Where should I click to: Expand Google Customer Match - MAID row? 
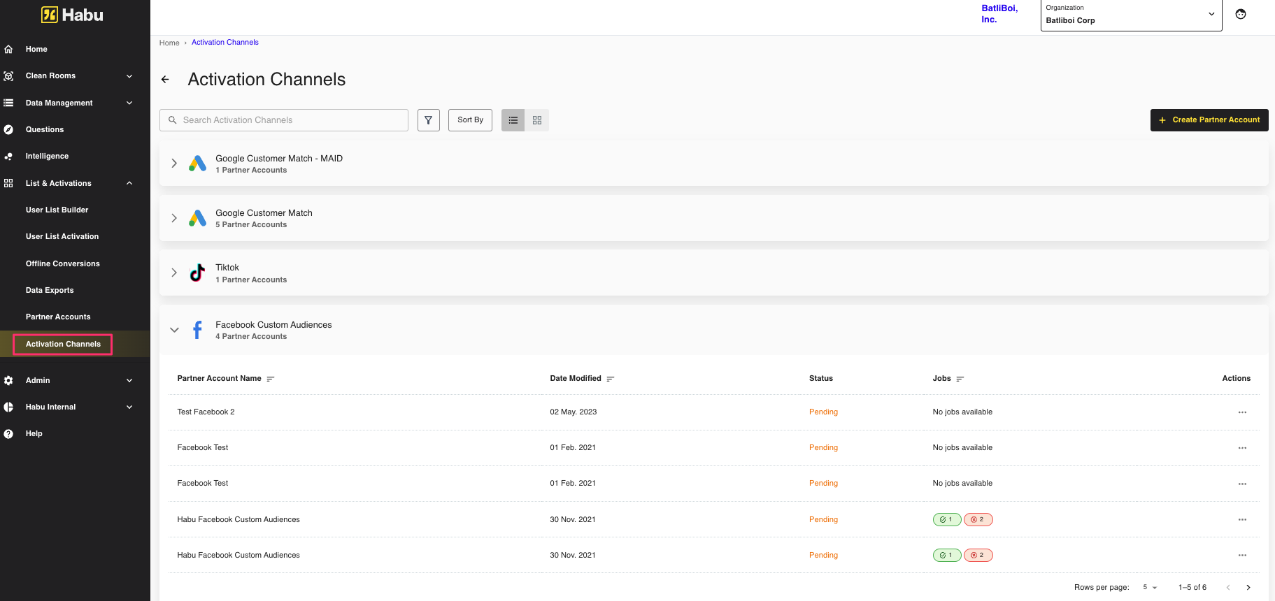point(174,164)
